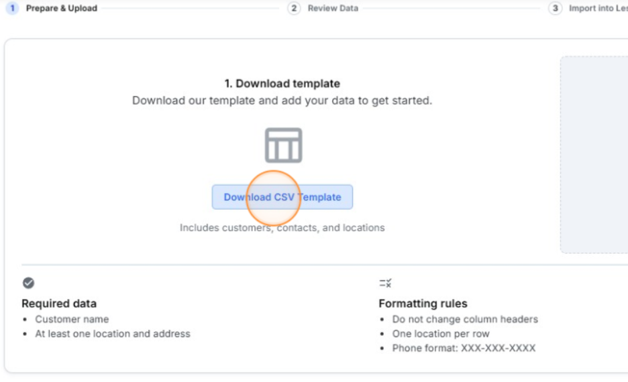Screen dimensions: 628x382
Task: Click the table template icon
Action: 283,145
